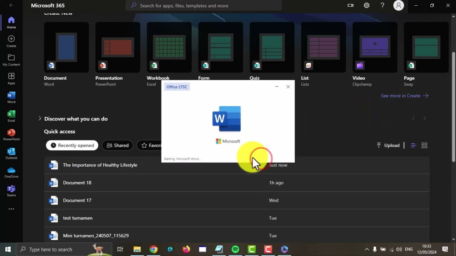This screenshot has width=456, height=256.
Task: Select the Shared filter
Action: (x=117, y=145)
